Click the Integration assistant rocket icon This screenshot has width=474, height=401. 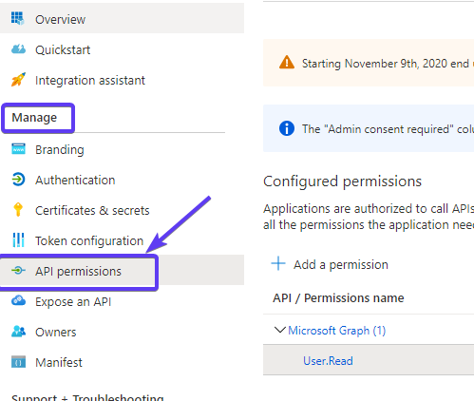pyautogui.click(x=18, y=80)
